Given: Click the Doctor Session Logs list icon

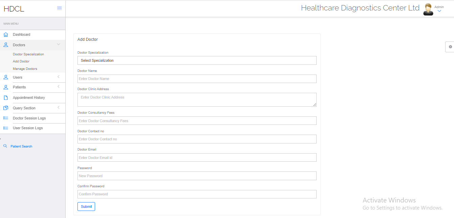Looking at the screenshot, I should click(x=5, y=118).
